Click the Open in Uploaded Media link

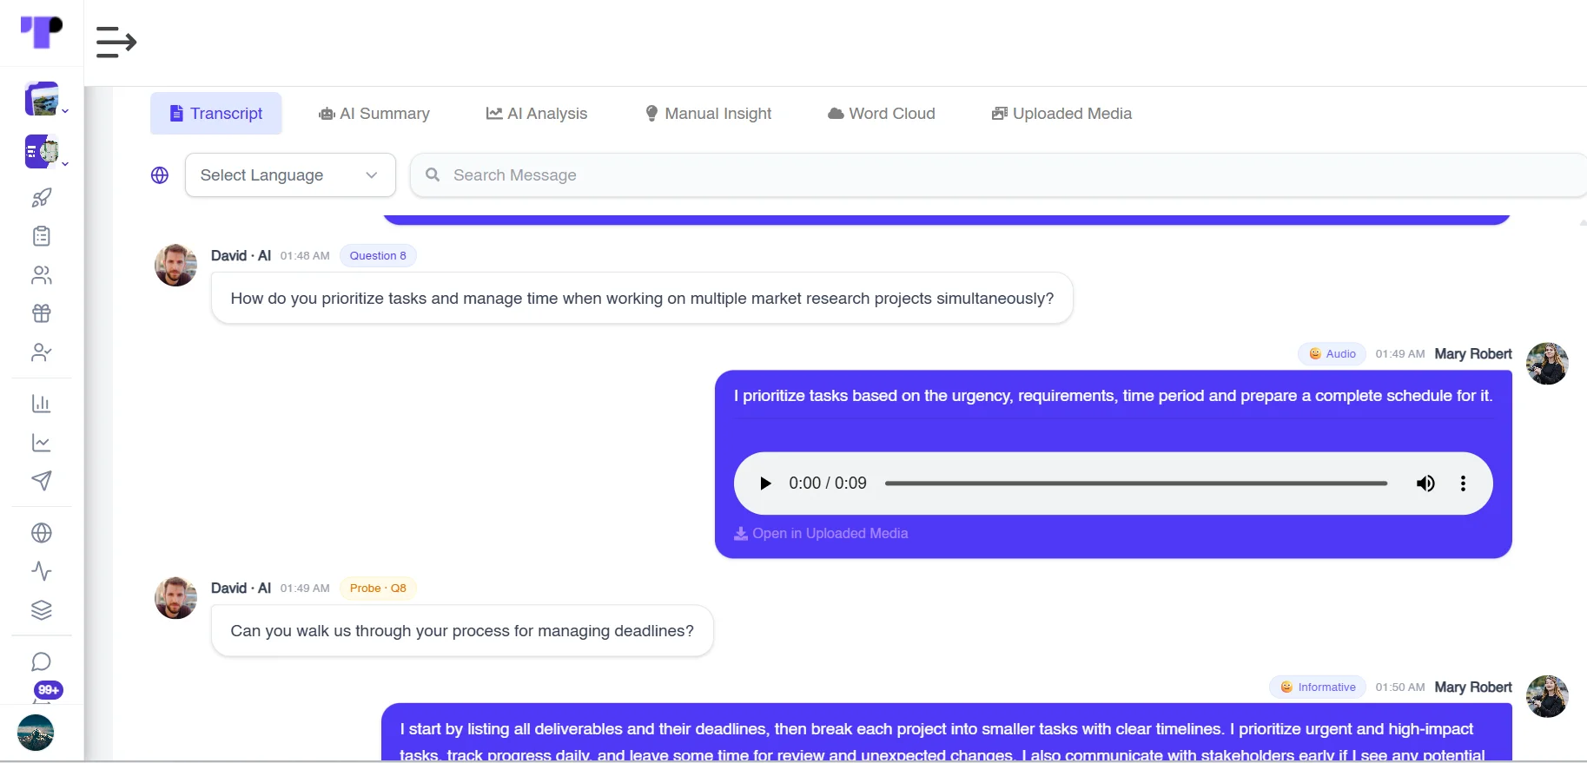(x=821, y=534)
